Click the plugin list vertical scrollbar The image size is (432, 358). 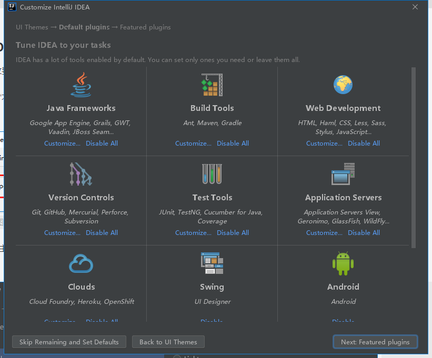pos(413,157)
